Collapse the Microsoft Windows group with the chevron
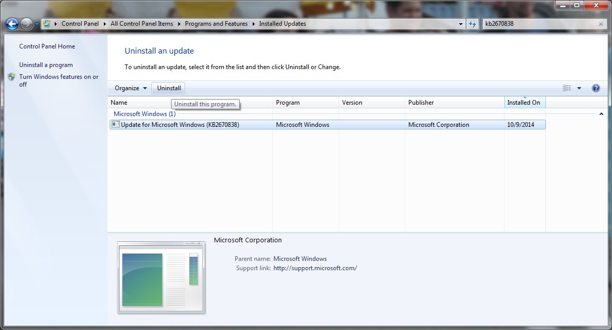Screen dimensions: 612x330 point(601,114)
